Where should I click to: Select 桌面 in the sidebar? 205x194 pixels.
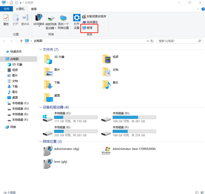[x=13, y=97]
